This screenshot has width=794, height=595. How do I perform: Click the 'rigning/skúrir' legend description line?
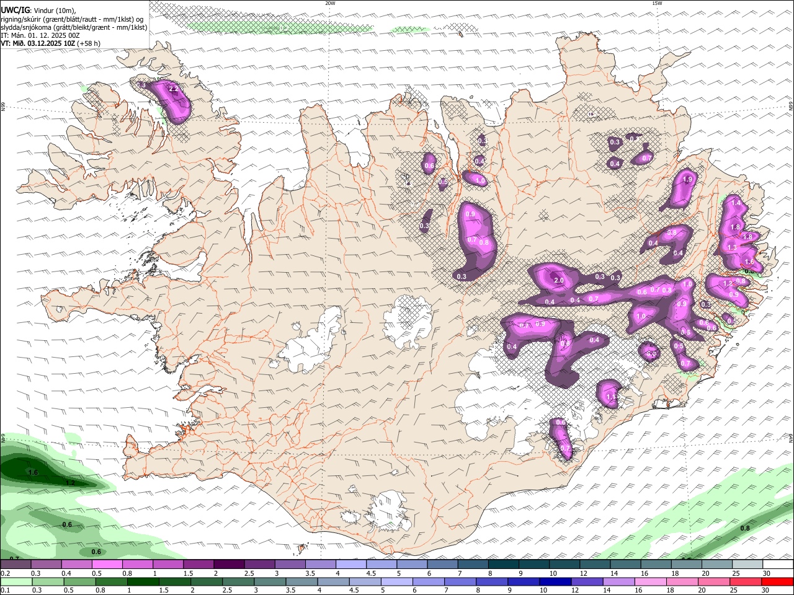coord(72,19)
